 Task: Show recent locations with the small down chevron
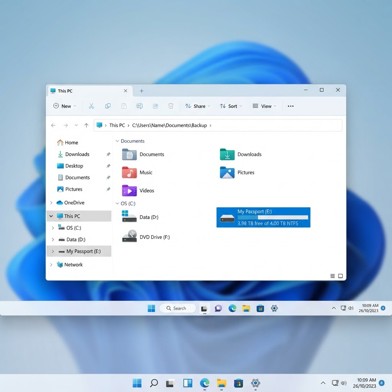coord(76,125)
